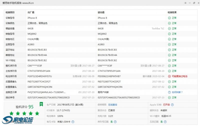Click the 检测结果 column header
The width and height of the screenshot is (200, 126).
172,12
